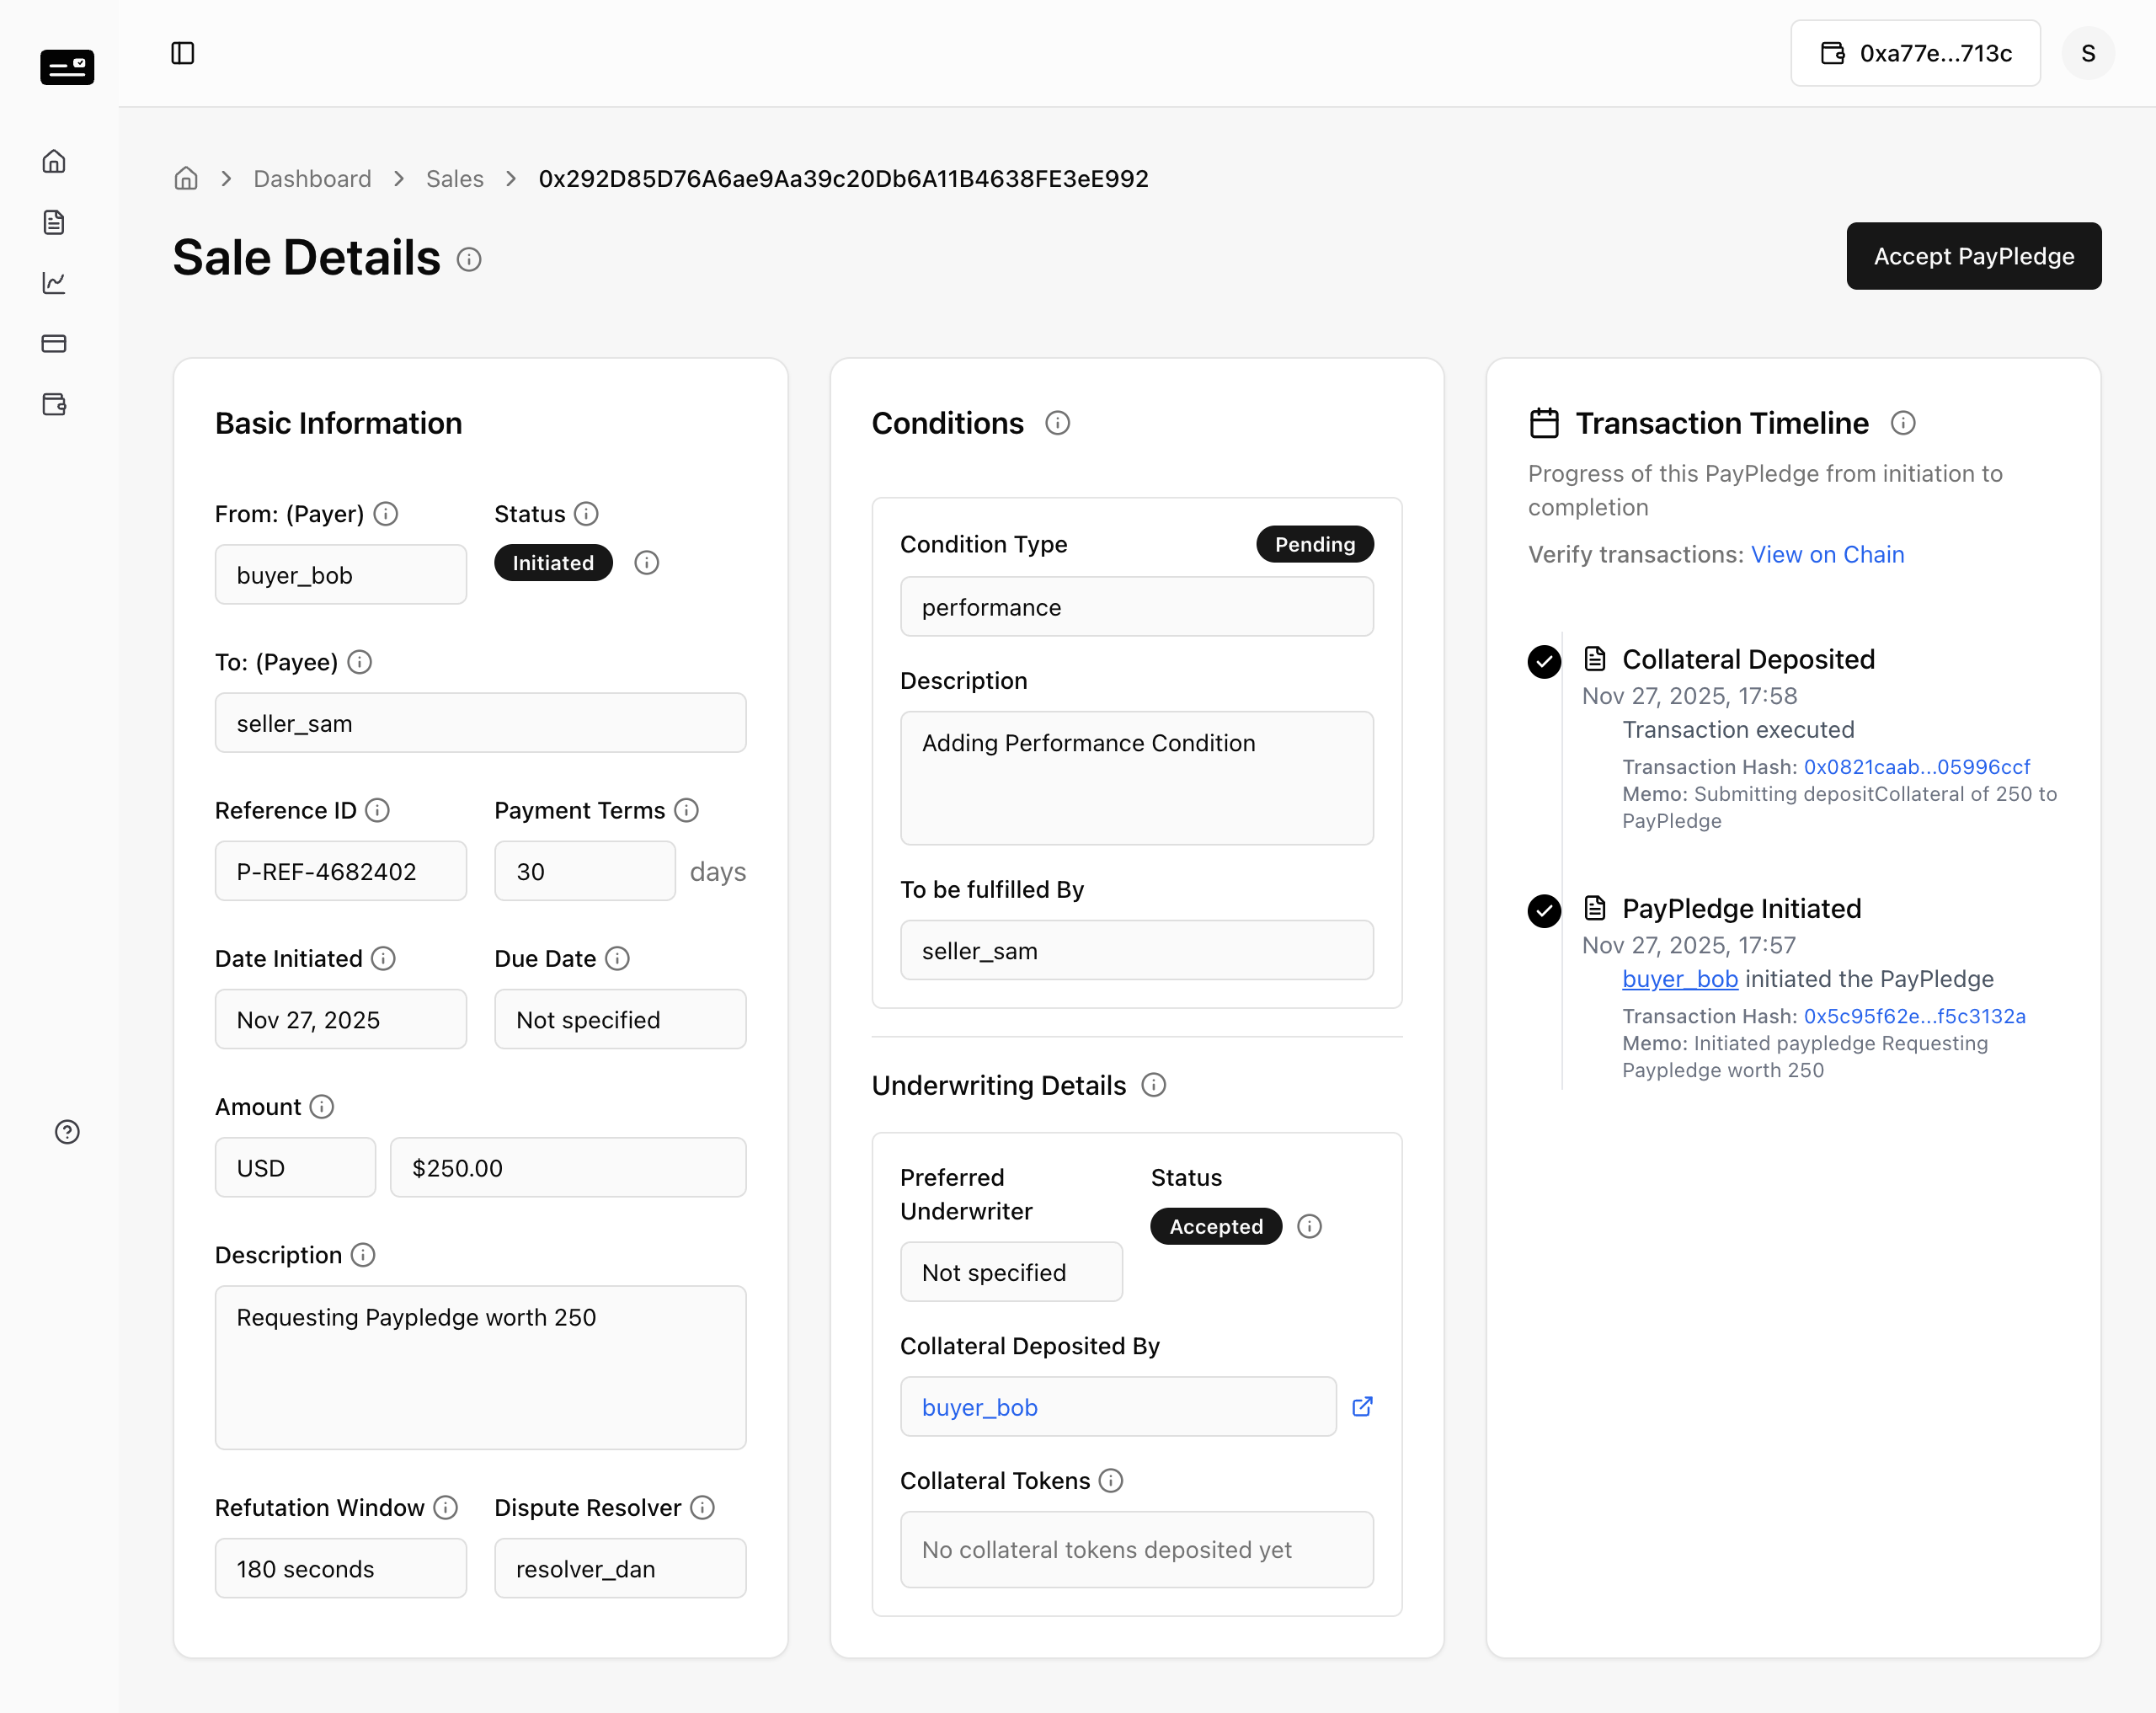Click info icon next to Collateral Tokens
The image size is (2156, 1713).
coord(1111,1480)
